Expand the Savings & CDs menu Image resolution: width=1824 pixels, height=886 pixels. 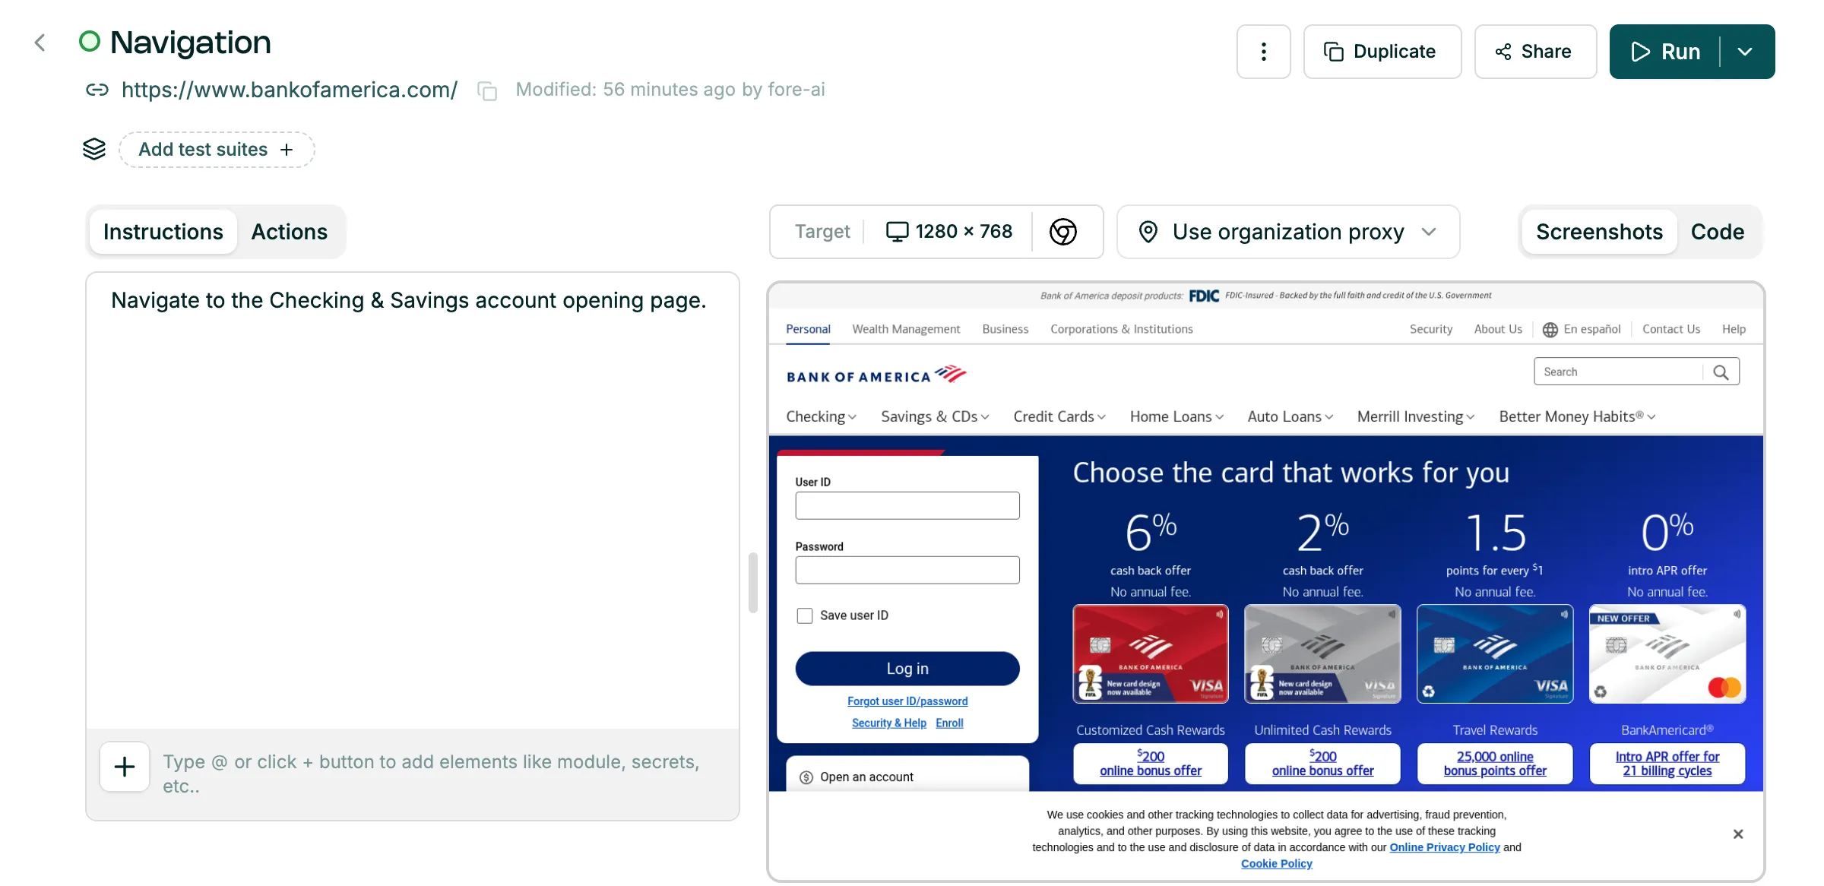[935, 416]
